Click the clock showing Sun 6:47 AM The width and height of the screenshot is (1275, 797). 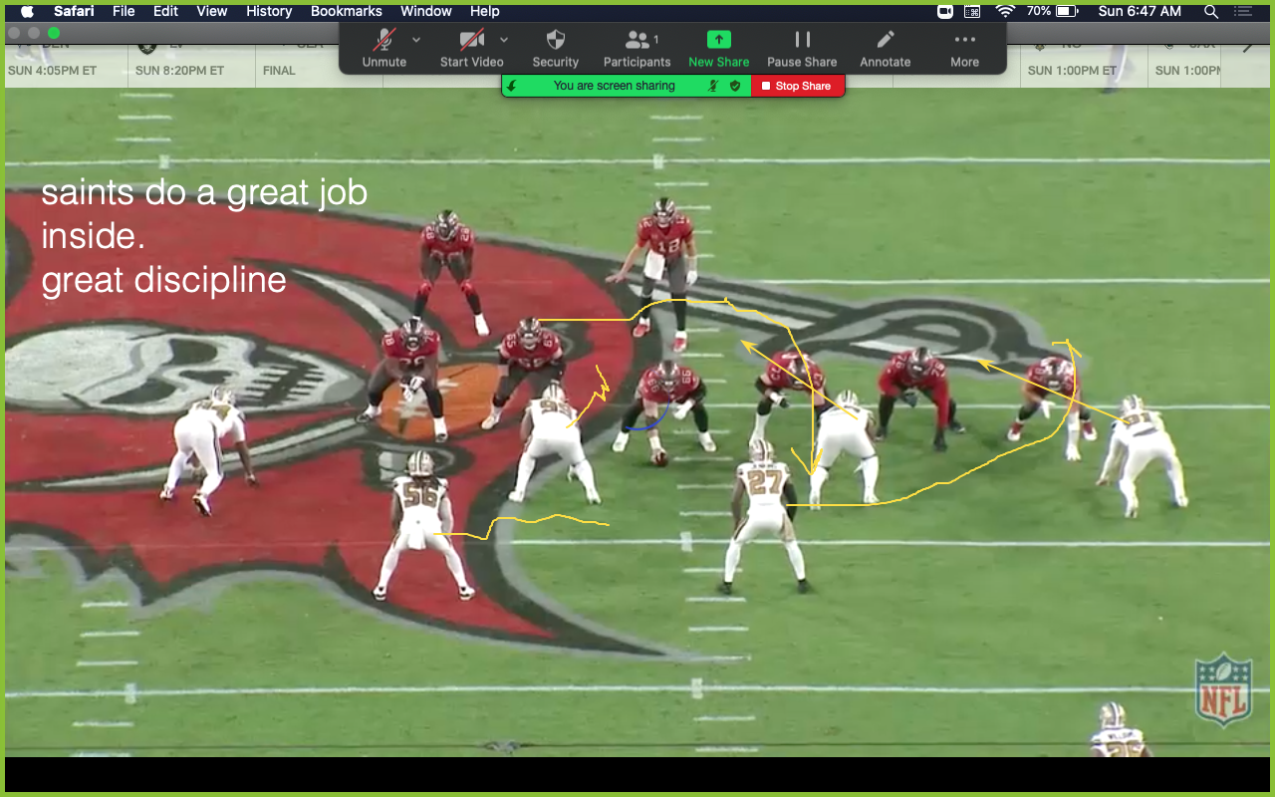point(1140,11)
